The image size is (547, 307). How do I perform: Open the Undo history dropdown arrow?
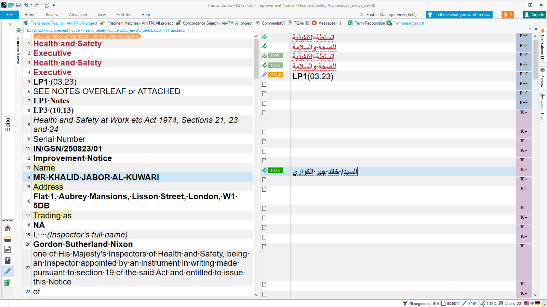click(x=31, y=5)
